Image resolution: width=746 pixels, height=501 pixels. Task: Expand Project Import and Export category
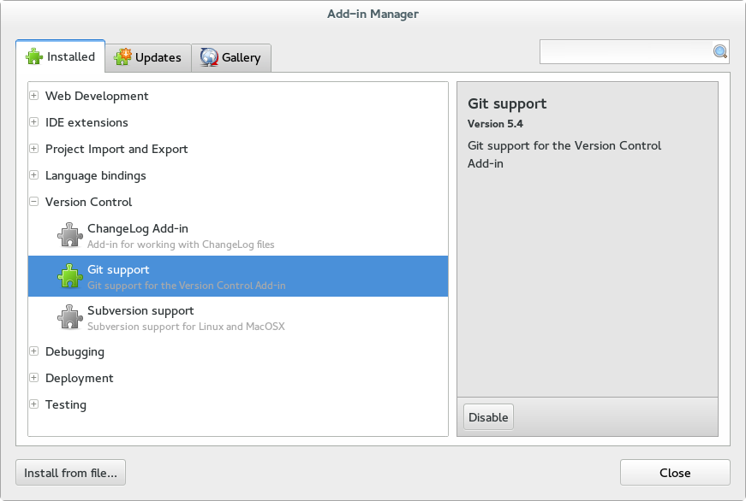click(33, 149)
